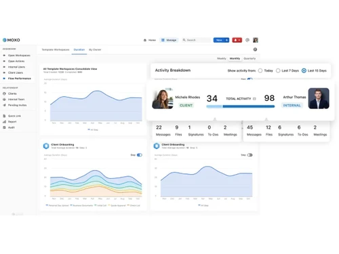Viewport: 339px width, 254px height.
Task: Select the Last 15 Days radio button
Action: [x=304, y=70]
